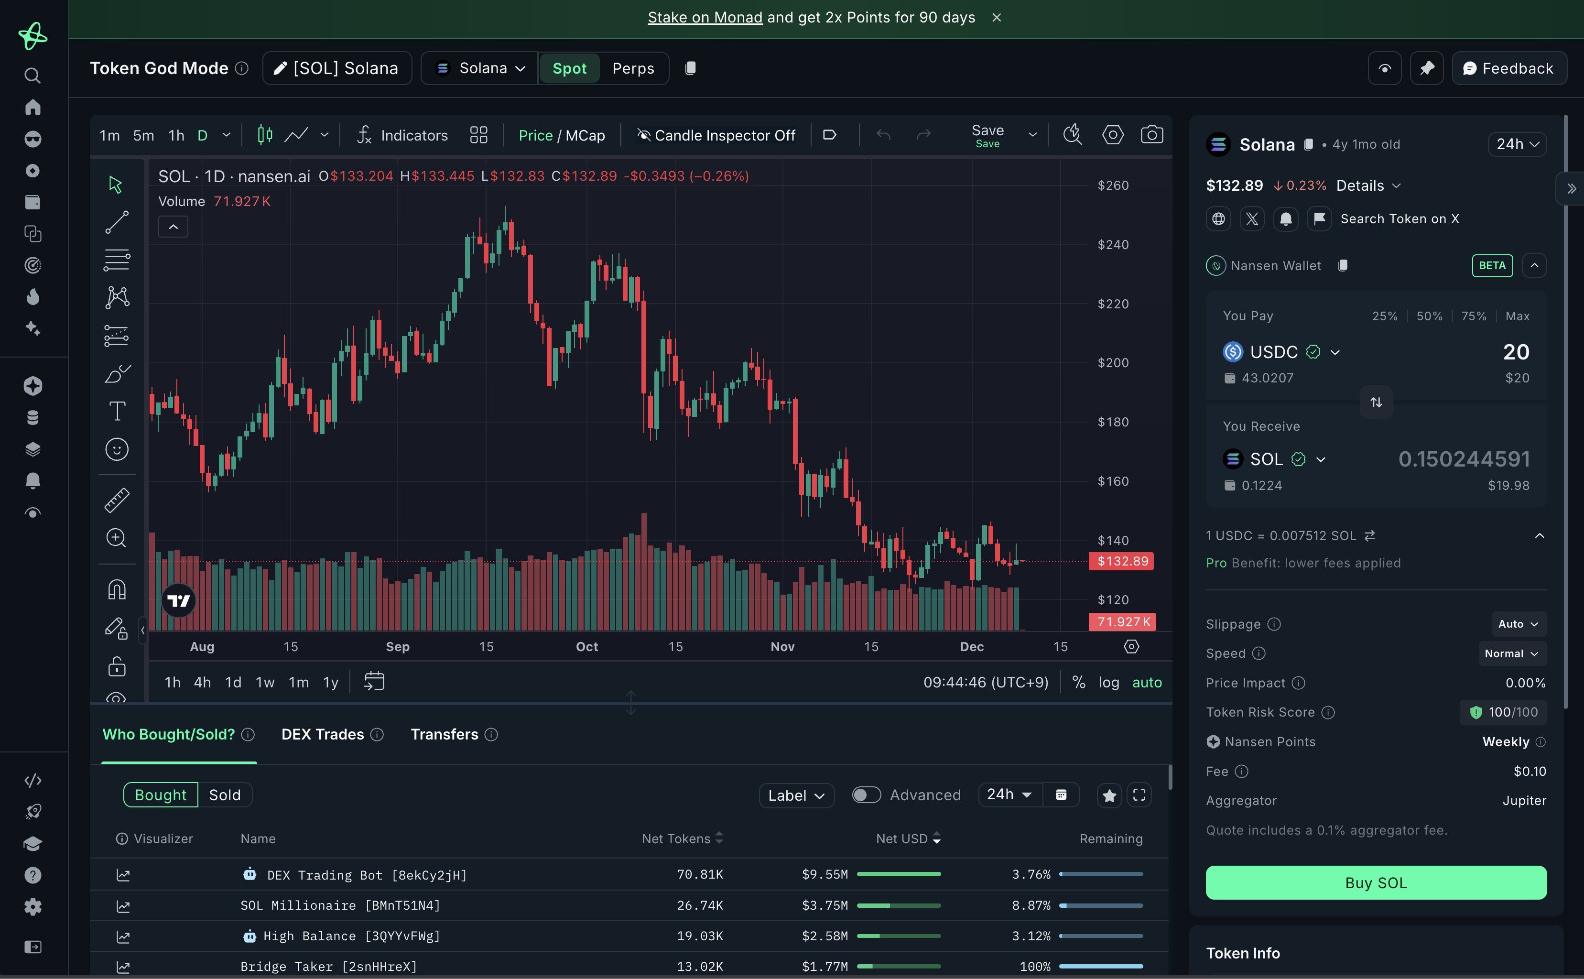The height and width of the screenshot is (979, 1584).
Task: Open the Label filter dropdown
Action: pos(796,795)
